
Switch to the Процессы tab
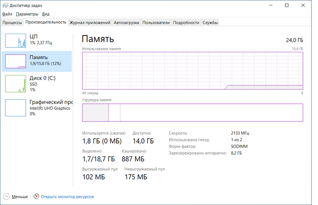12,22
